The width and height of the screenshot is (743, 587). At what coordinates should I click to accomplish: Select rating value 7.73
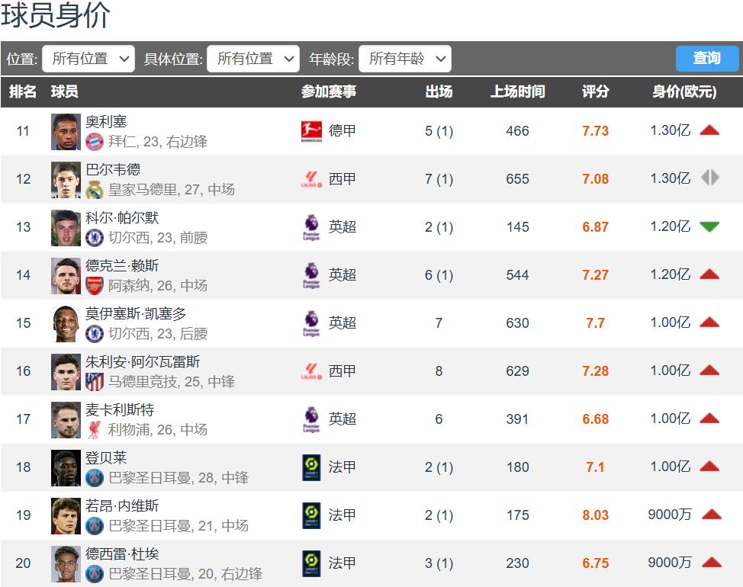tap(595, 130)
